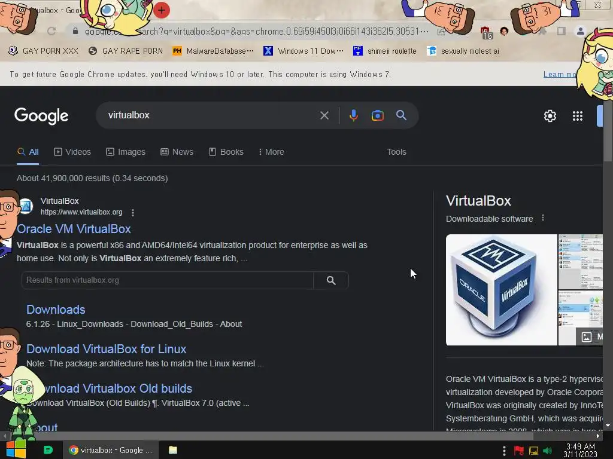This screenshot has width=613, height=459.
Task: Click the Results from virtualbox.org field
Action: click(168, 280)
